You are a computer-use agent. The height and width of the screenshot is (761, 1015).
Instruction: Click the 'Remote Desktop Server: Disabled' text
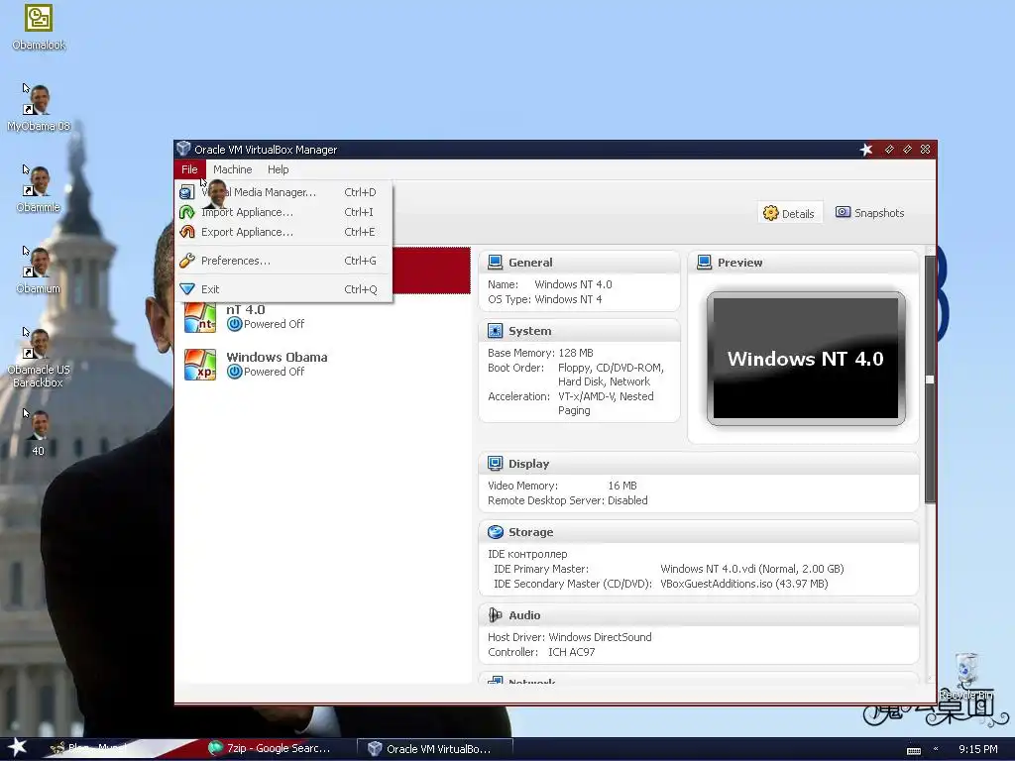[568, 500]
